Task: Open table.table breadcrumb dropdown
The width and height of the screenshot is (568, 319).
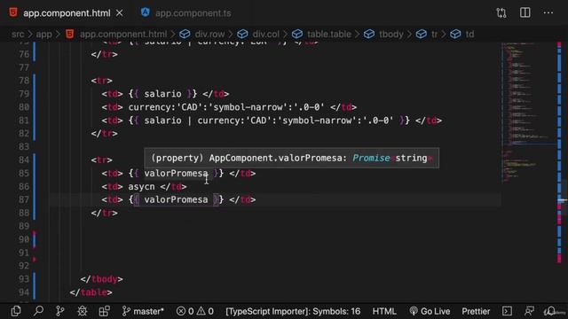Action: 321,34
